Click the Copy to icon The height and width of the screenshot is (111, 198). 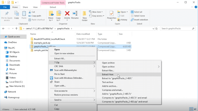(59, 15)
